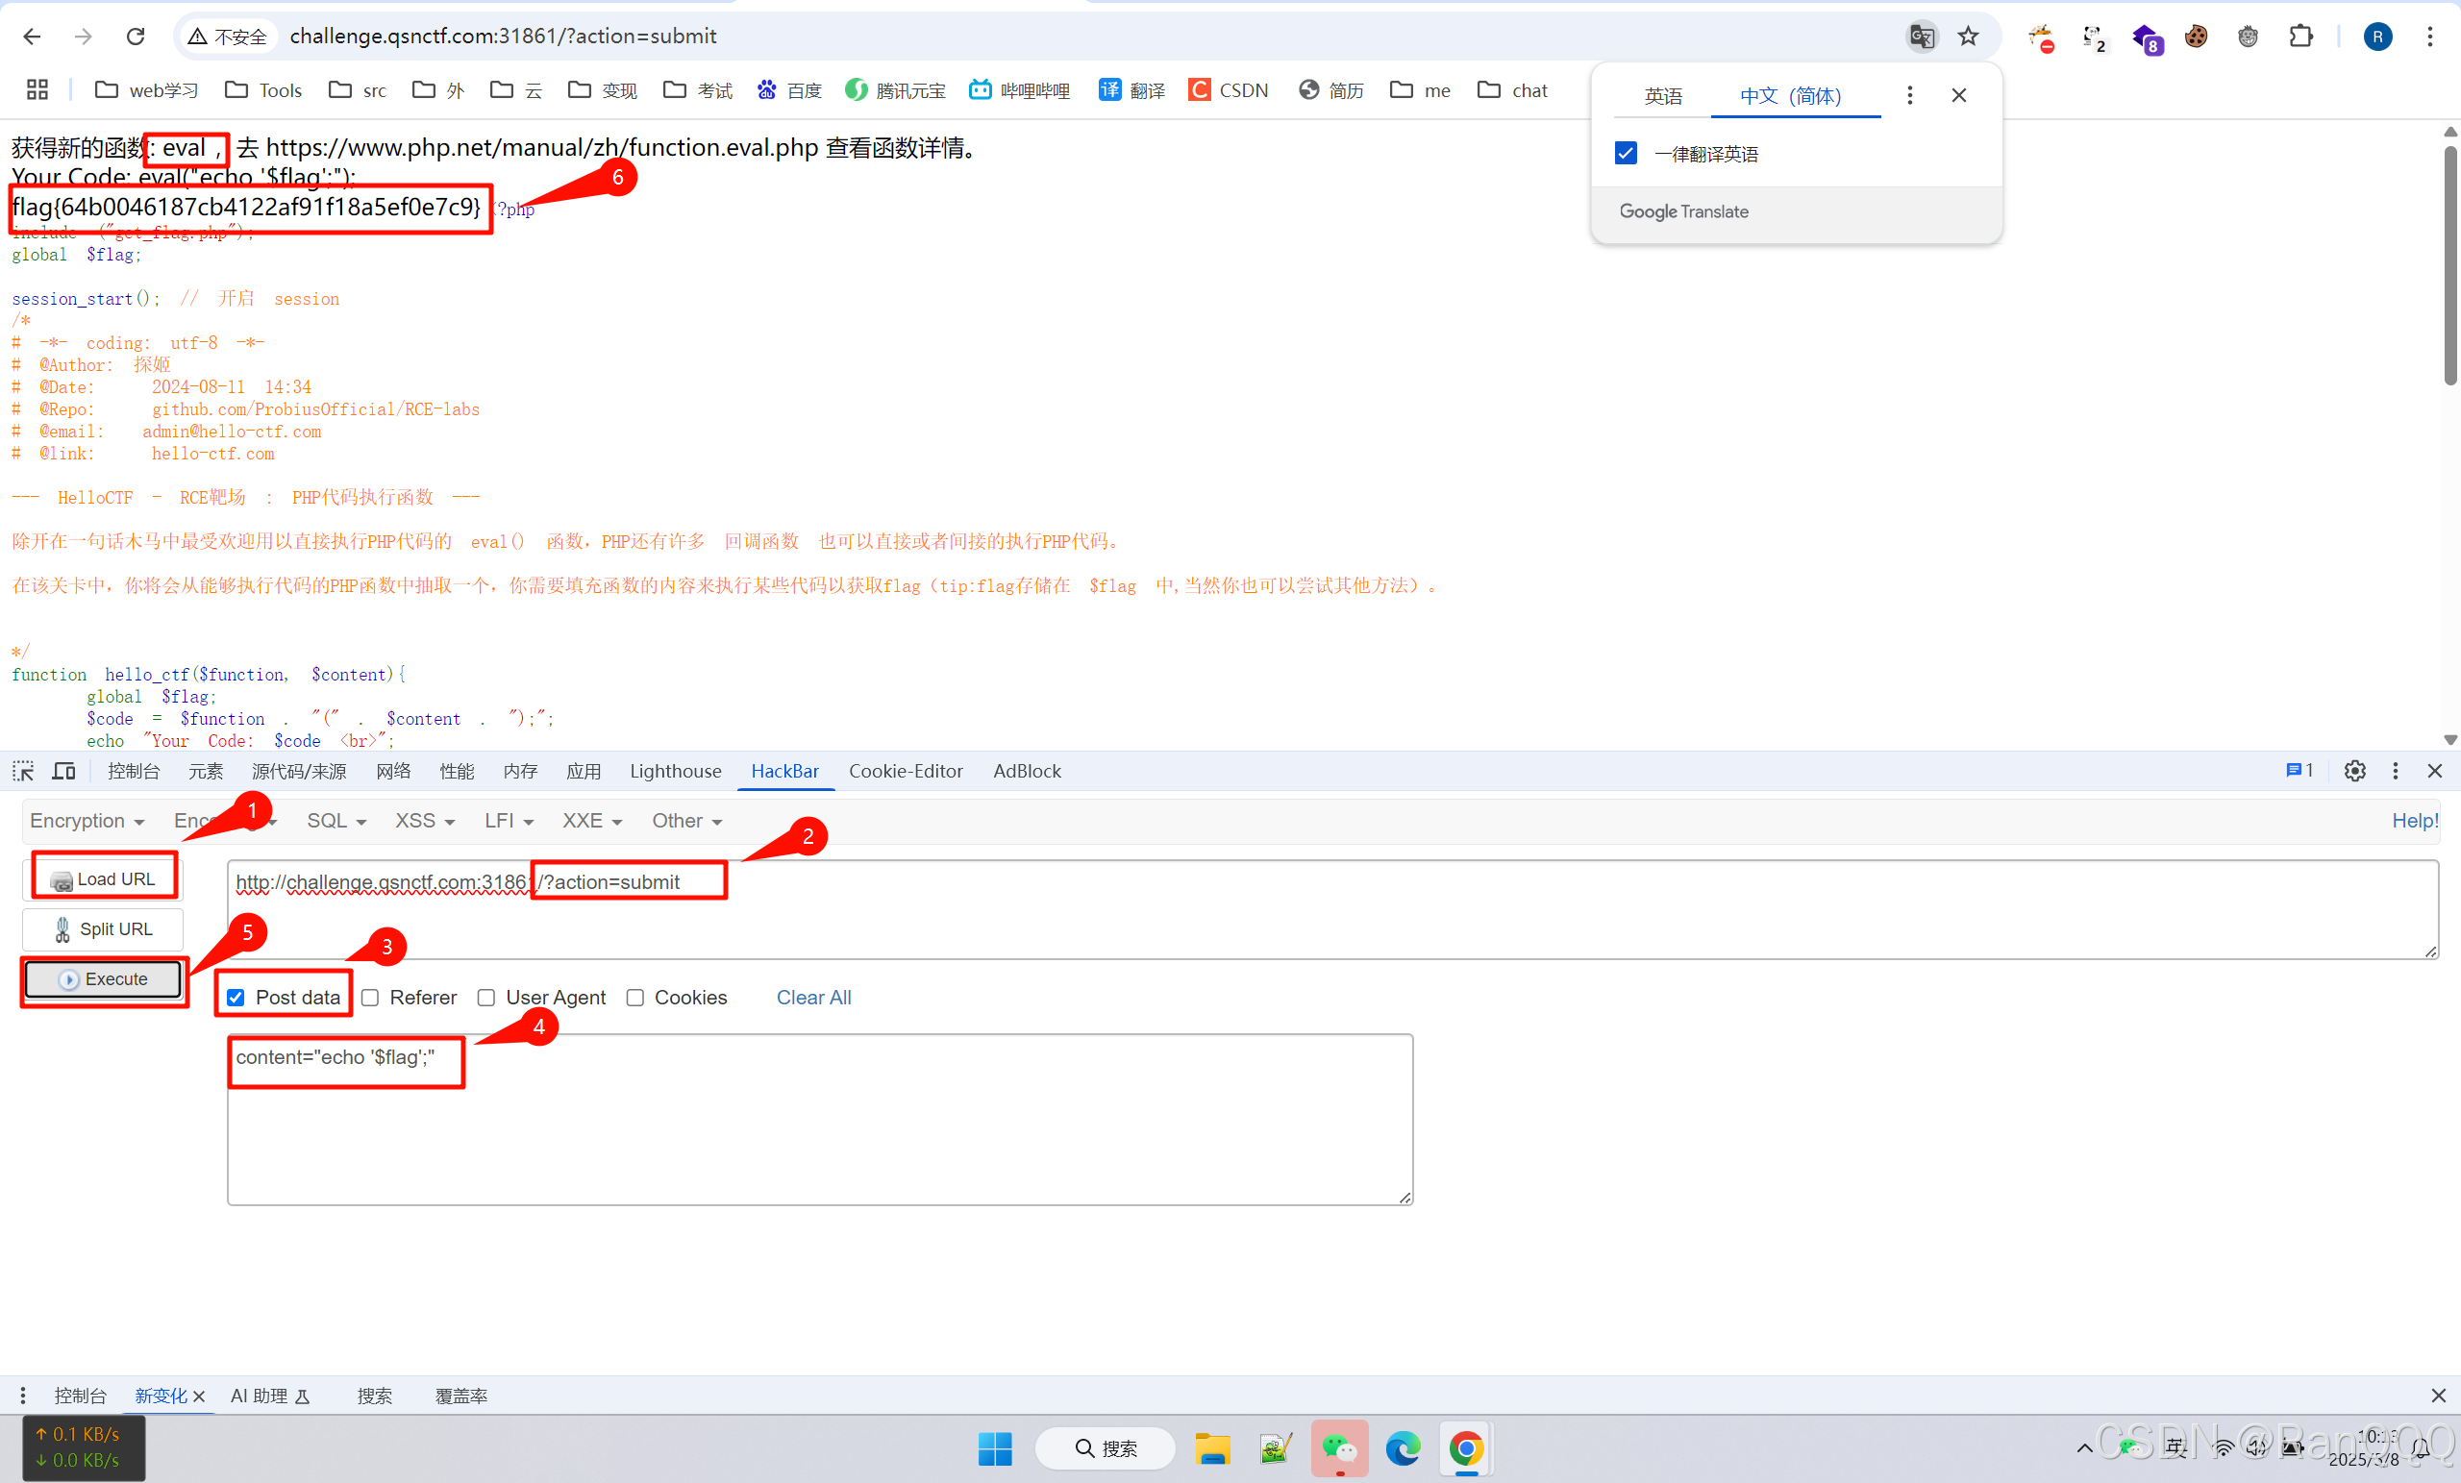Uncheck the Post data checkbox in HackBar
The width and height of the screenshot is (2461, 1483).
coord(235,998)
